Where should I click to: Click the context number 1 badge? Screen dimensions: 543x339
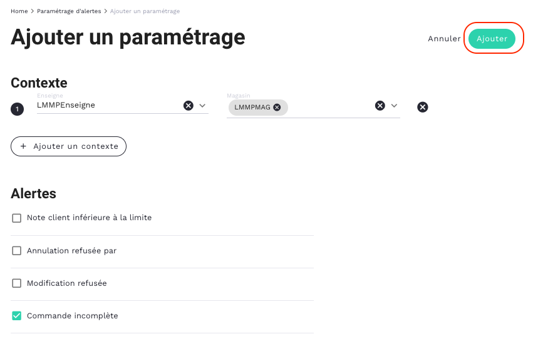click(x=16, y=109)
